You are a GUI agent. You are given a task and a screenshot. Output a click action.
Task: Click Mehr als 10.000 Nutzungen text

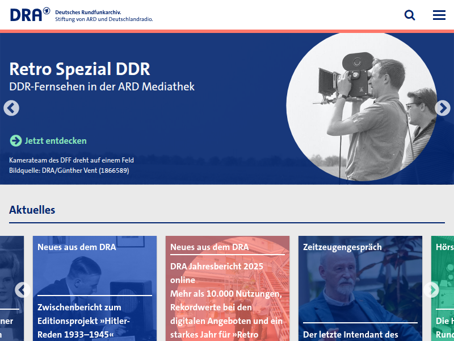point(226,294)
